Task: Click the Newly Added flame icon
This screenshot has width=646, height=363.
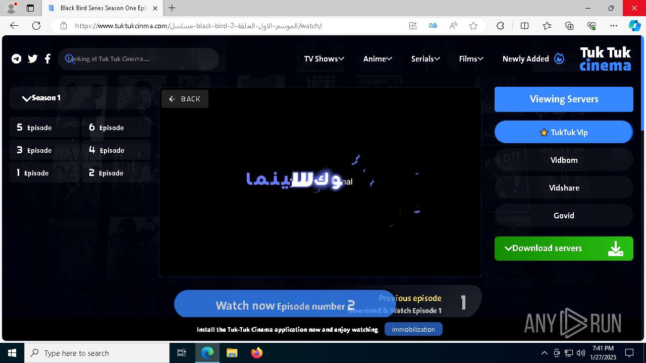Action: [559, 58]
